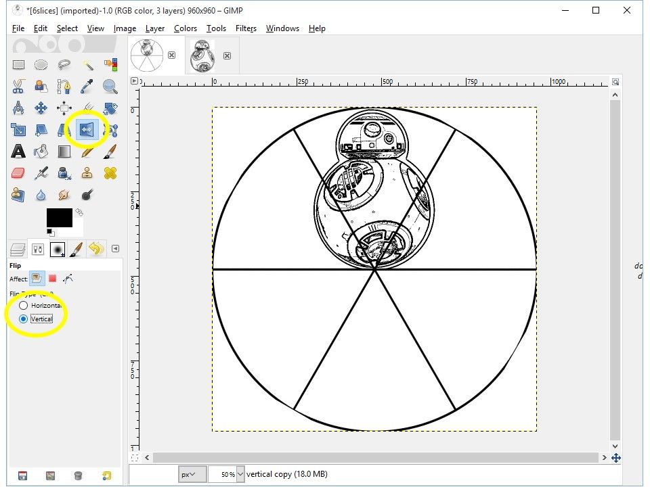Open the dock tab configuration menu
The width and height of the screenshot is (650, 487).
(115, 248)
